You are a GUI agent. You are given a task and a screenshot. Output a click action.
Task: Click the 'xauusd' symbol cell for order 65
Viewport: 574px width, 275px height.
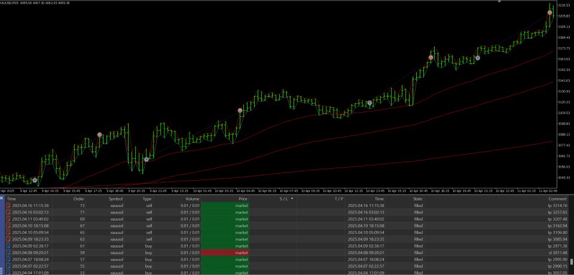pos(117,233)
